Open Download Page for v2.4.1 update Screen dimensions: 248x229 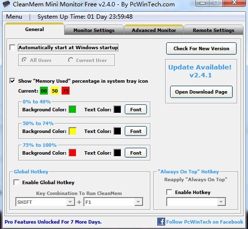201,92
